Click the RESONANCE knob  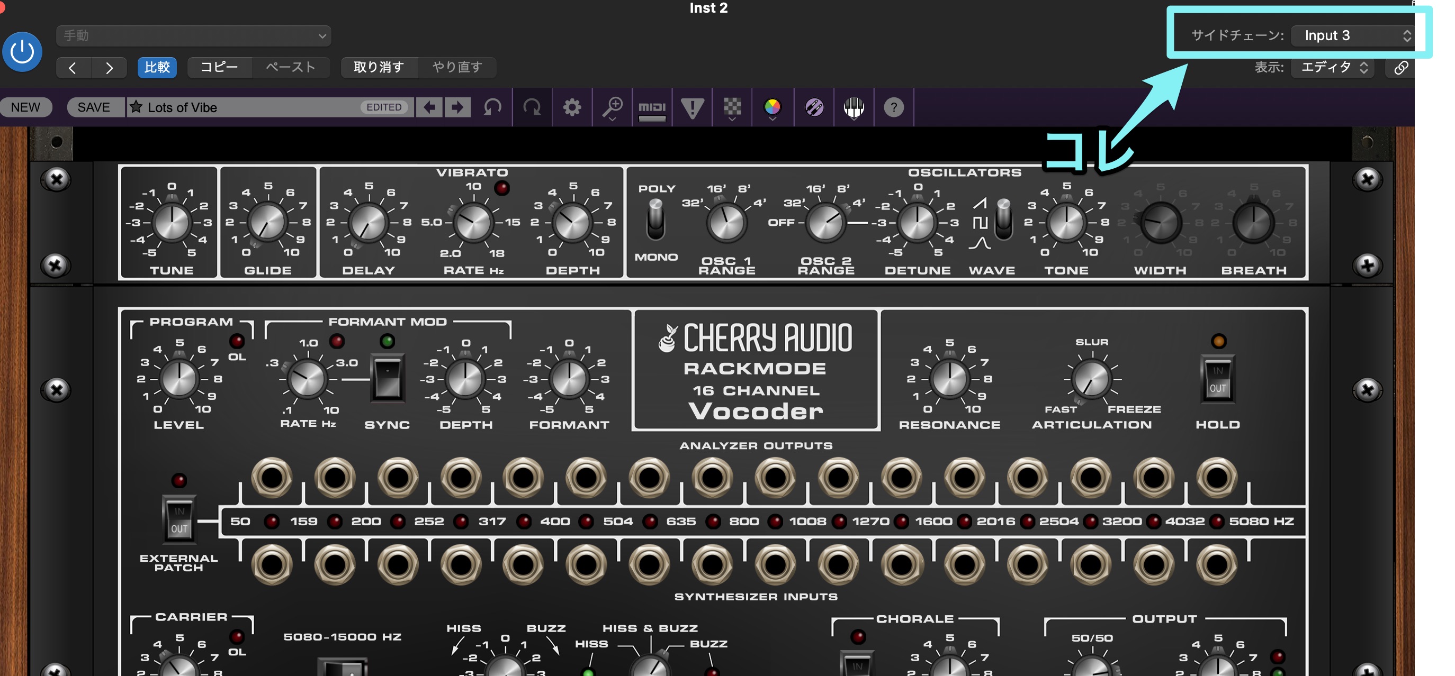click(949, 379)
